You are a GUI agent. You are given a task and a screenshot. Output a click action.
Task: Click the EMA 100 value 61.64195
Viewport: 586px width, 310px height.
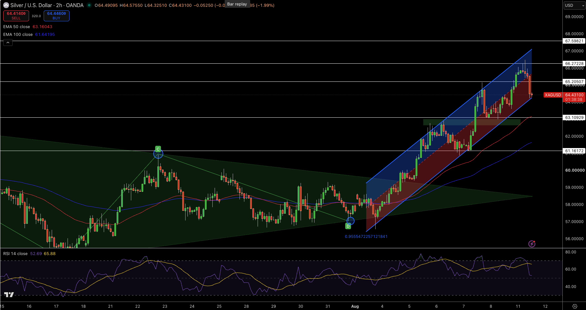45,35
